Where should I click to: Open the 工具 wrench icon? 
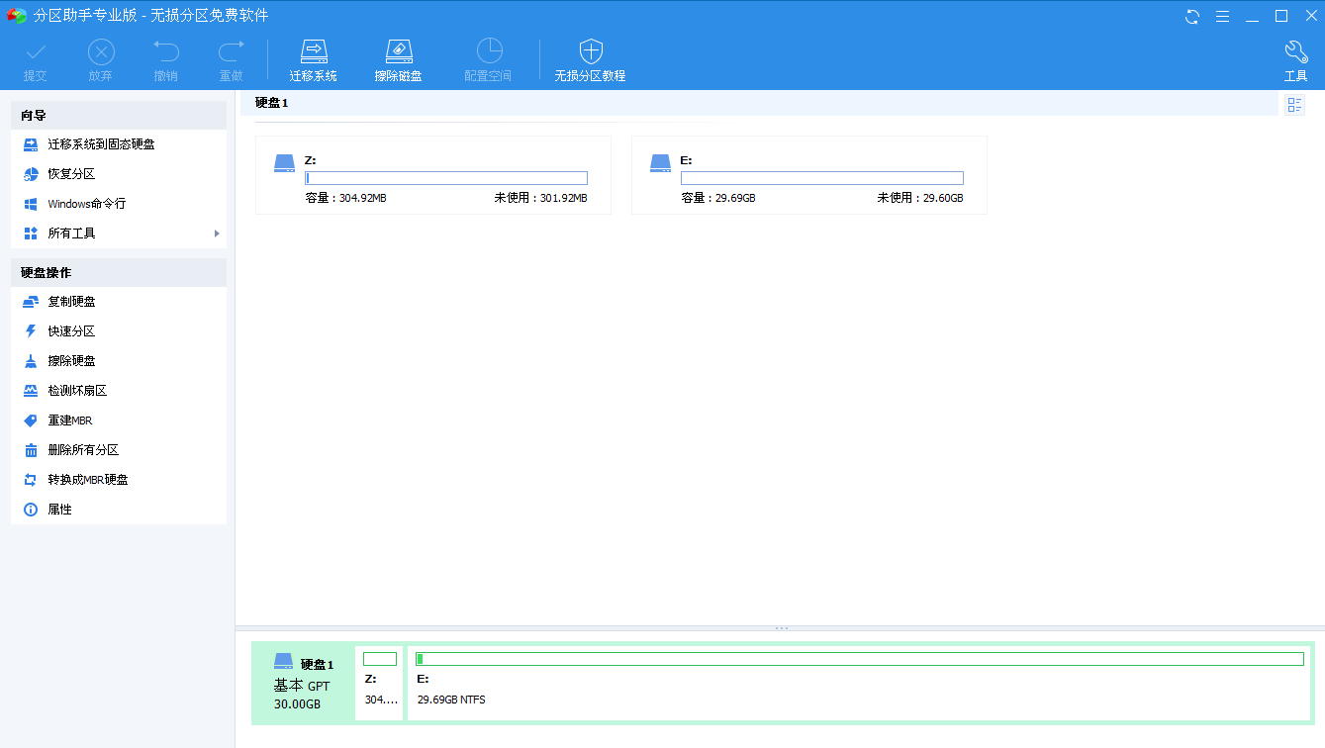coord(1295,52)
